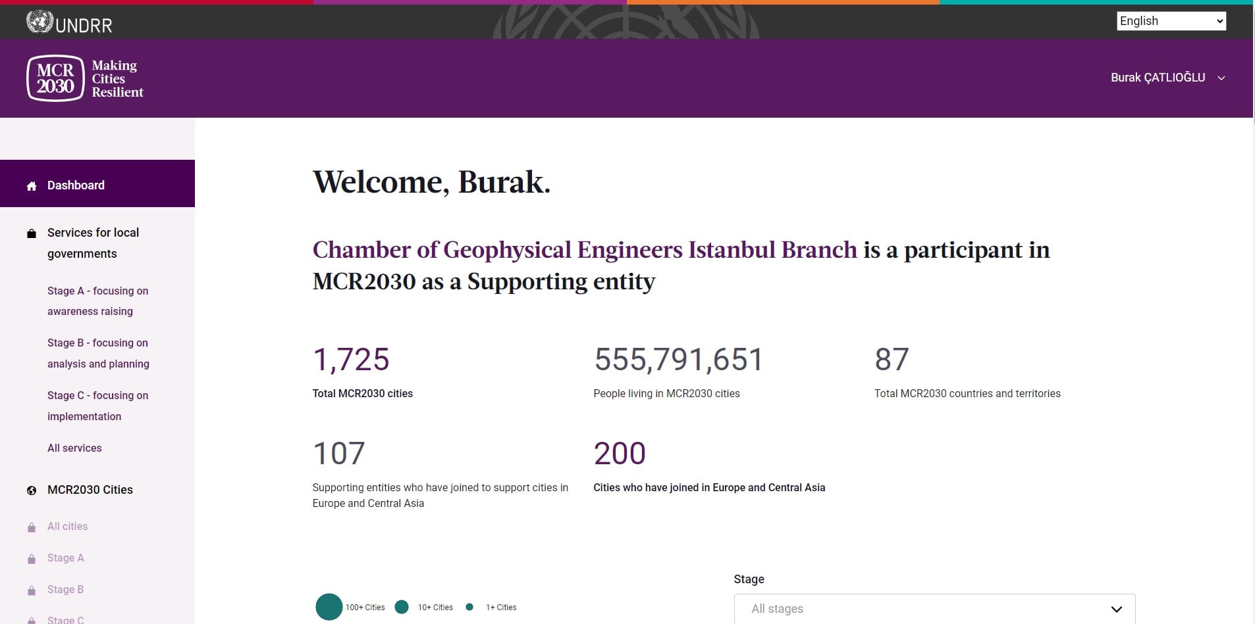This screenshot has height=624, width=1255.
Task: Click the Chamber of Geophysical Engineers Istanbul Branch link
Action: 584,250
